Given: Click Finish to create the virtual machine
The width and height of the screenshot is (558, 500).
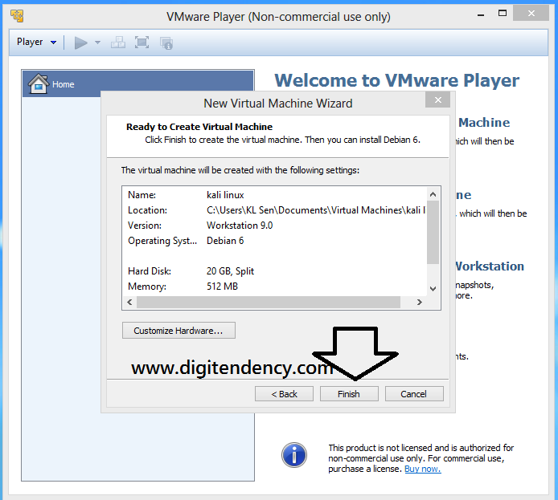Looking at the screenshot, I should [349, 394].
